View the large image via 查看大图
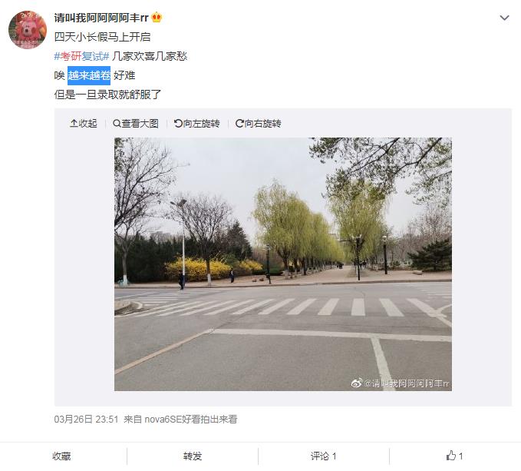 [136, 124]
